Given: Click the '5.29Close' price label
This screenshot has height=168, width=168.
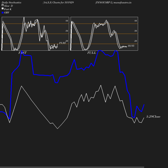Looking at the screenshot, I should click(x=153, y=117).
